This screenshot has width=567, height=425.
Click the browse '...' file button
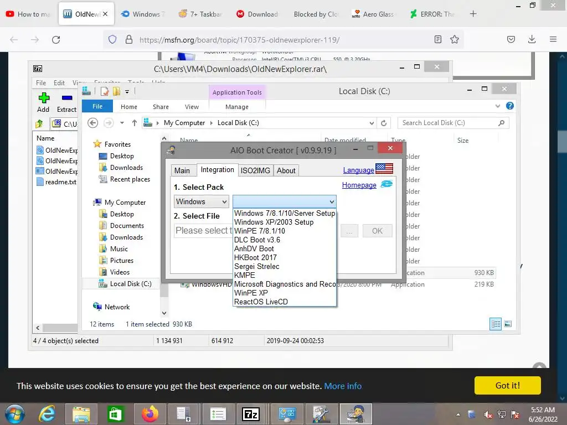[x=349, y=231]
